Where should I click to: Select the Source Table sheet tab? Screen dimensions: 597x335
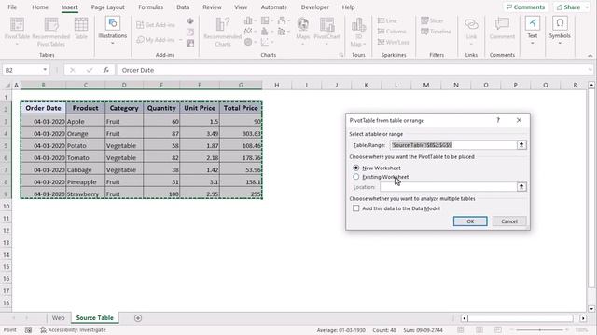click(x=95, y=318)
